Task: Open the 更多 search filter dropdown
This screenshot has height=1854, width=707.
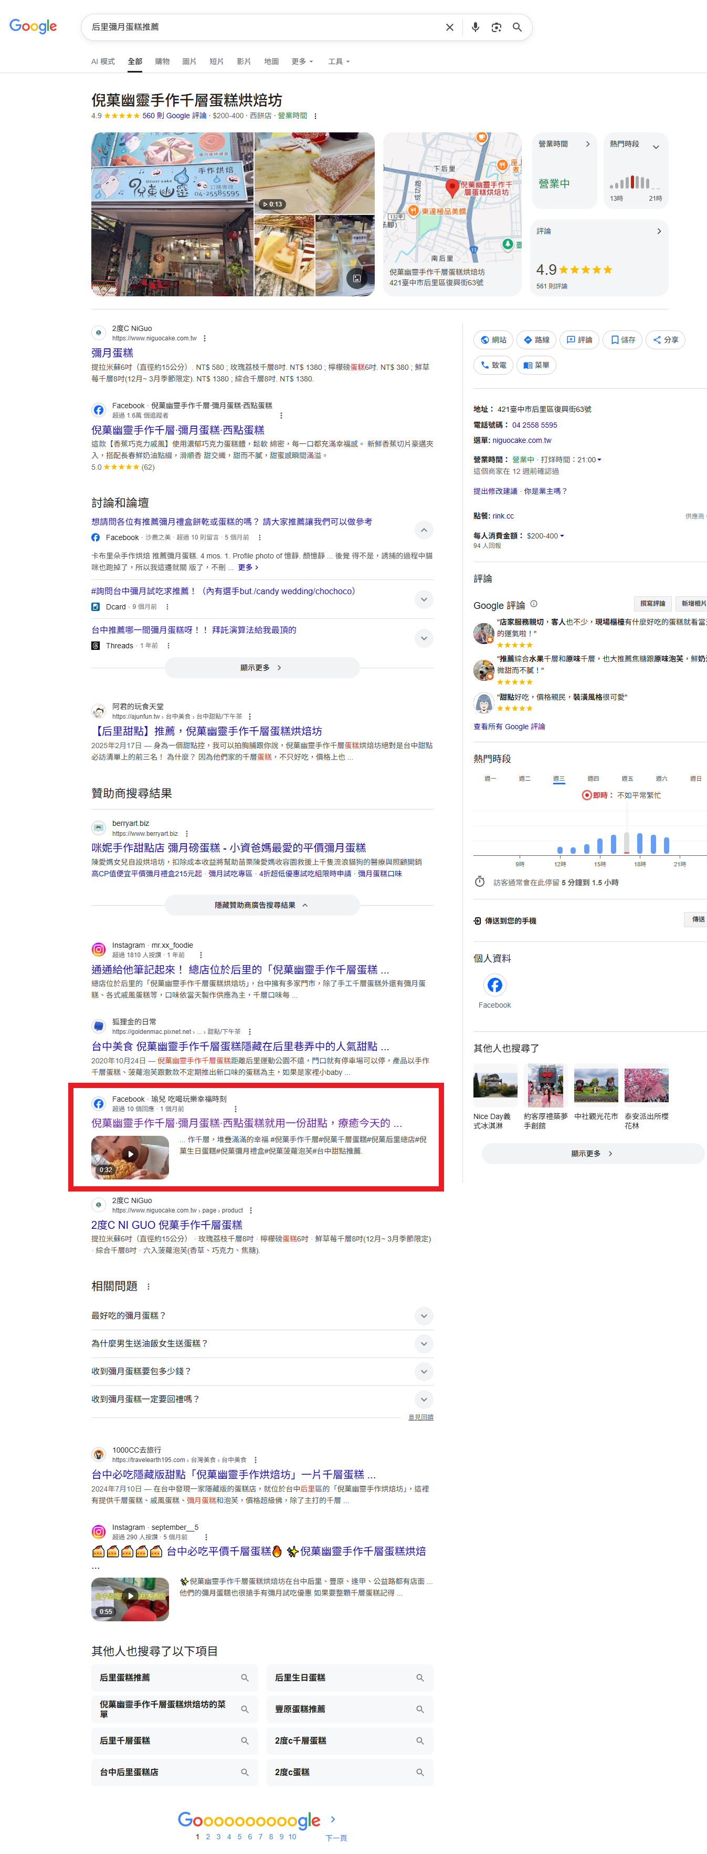Action: 301,61
